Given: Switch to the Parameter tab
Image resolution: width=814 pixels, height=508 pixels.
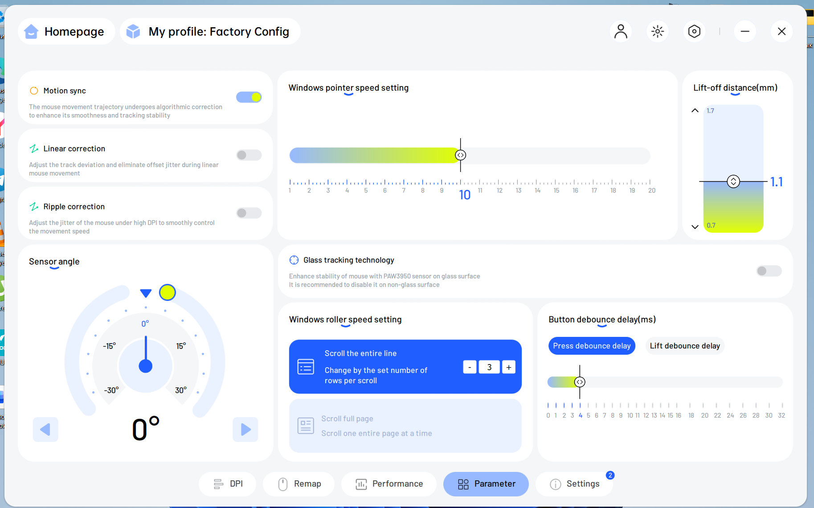Looking at the screenshot, I should tap(486, 484).
